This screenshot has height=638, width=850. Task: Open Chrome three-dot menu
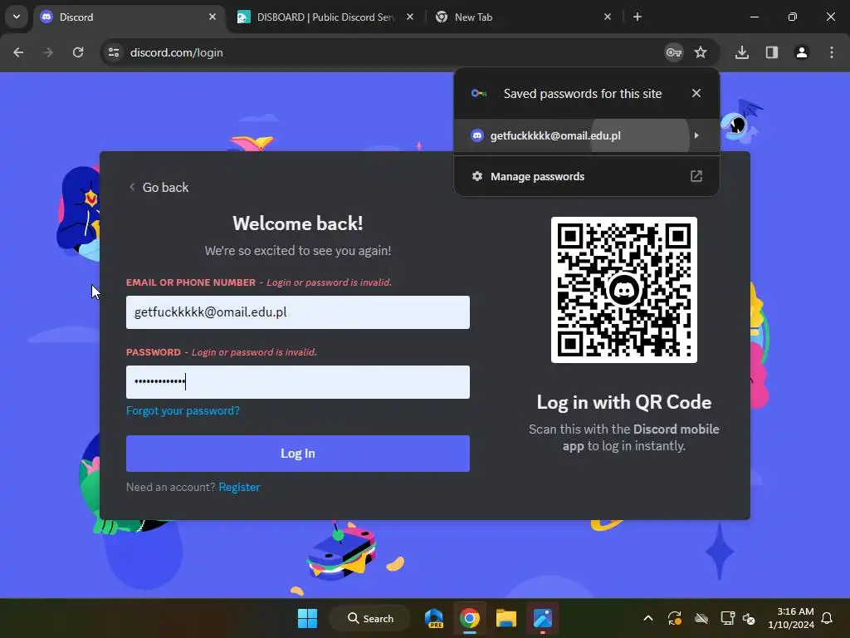pyautogui.click(x=832, y=52)
